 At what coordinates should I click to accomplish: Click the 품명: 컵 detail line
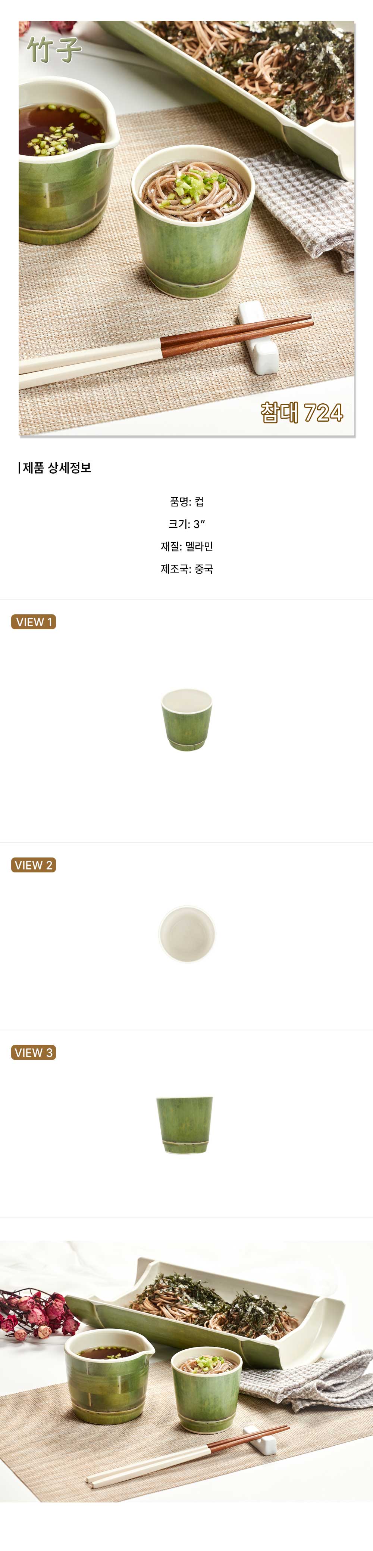click(186, 502)
